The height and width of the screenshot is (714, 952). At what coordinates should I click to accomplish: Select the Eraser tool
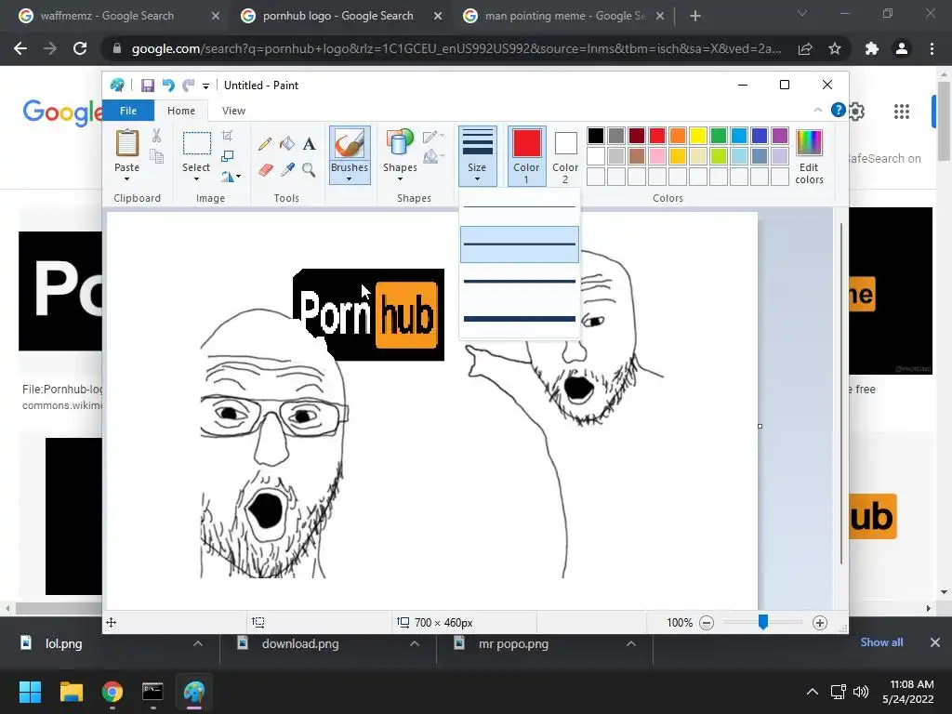pyautogui.click(x=265, y=169)
